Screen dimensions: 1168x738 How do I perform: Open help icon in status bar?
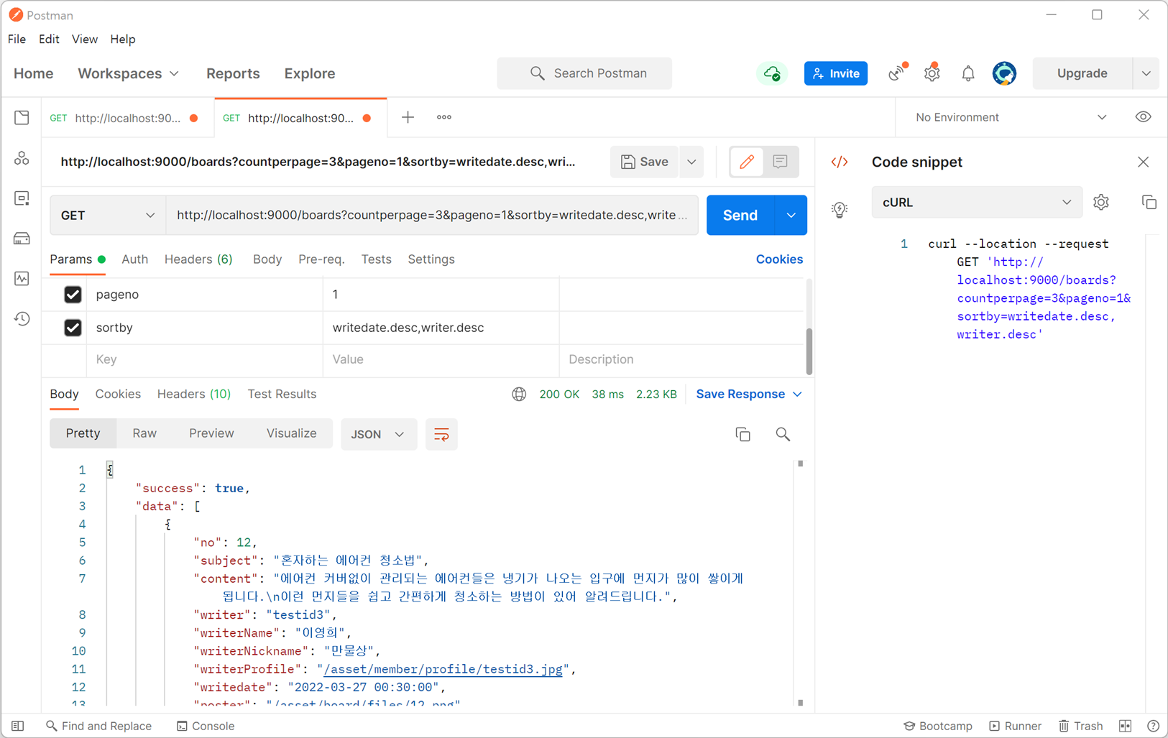[x=1153, y=726]
